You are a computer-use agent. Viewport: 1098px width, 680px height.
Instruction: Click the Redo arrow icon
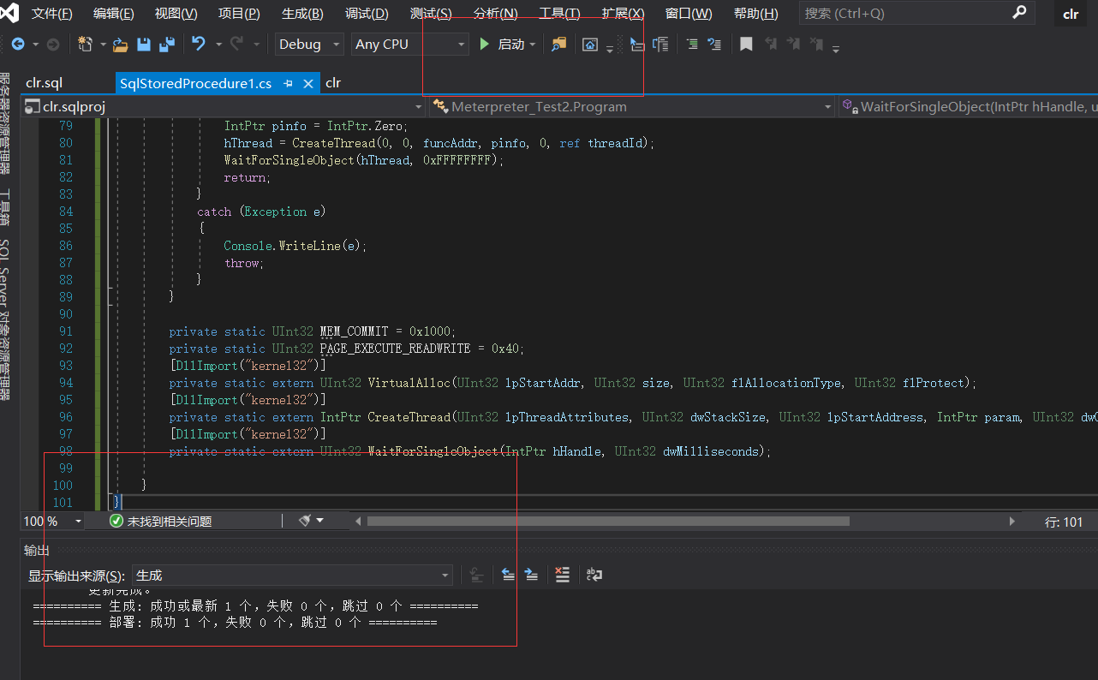236,44
